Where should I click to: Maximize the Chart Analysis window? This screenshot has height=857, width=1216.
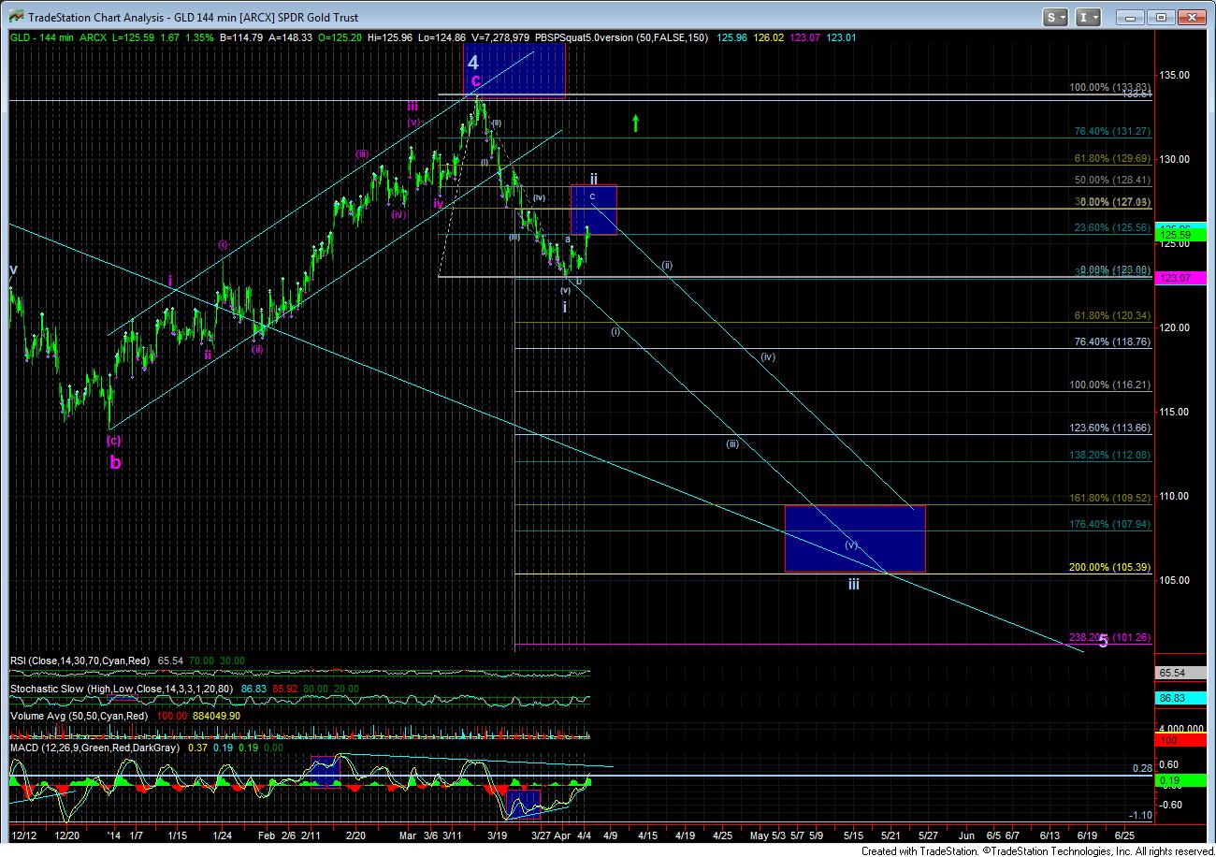tap(1161, 17)
